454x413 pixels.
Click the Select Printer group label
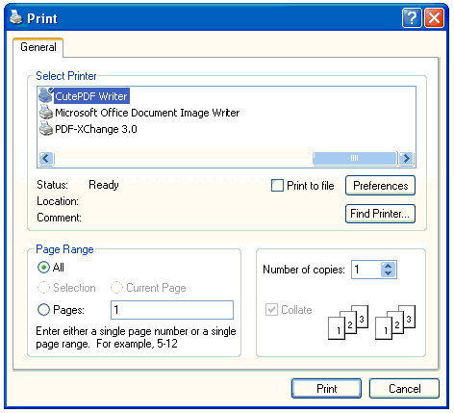coord(66,76)
